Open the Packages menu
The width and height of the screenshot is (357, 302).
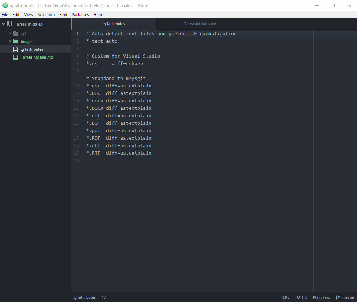click(80, 14)
